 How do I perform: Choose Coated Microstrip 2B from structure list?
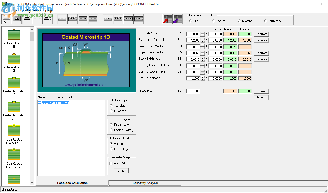tap(14, 107)
